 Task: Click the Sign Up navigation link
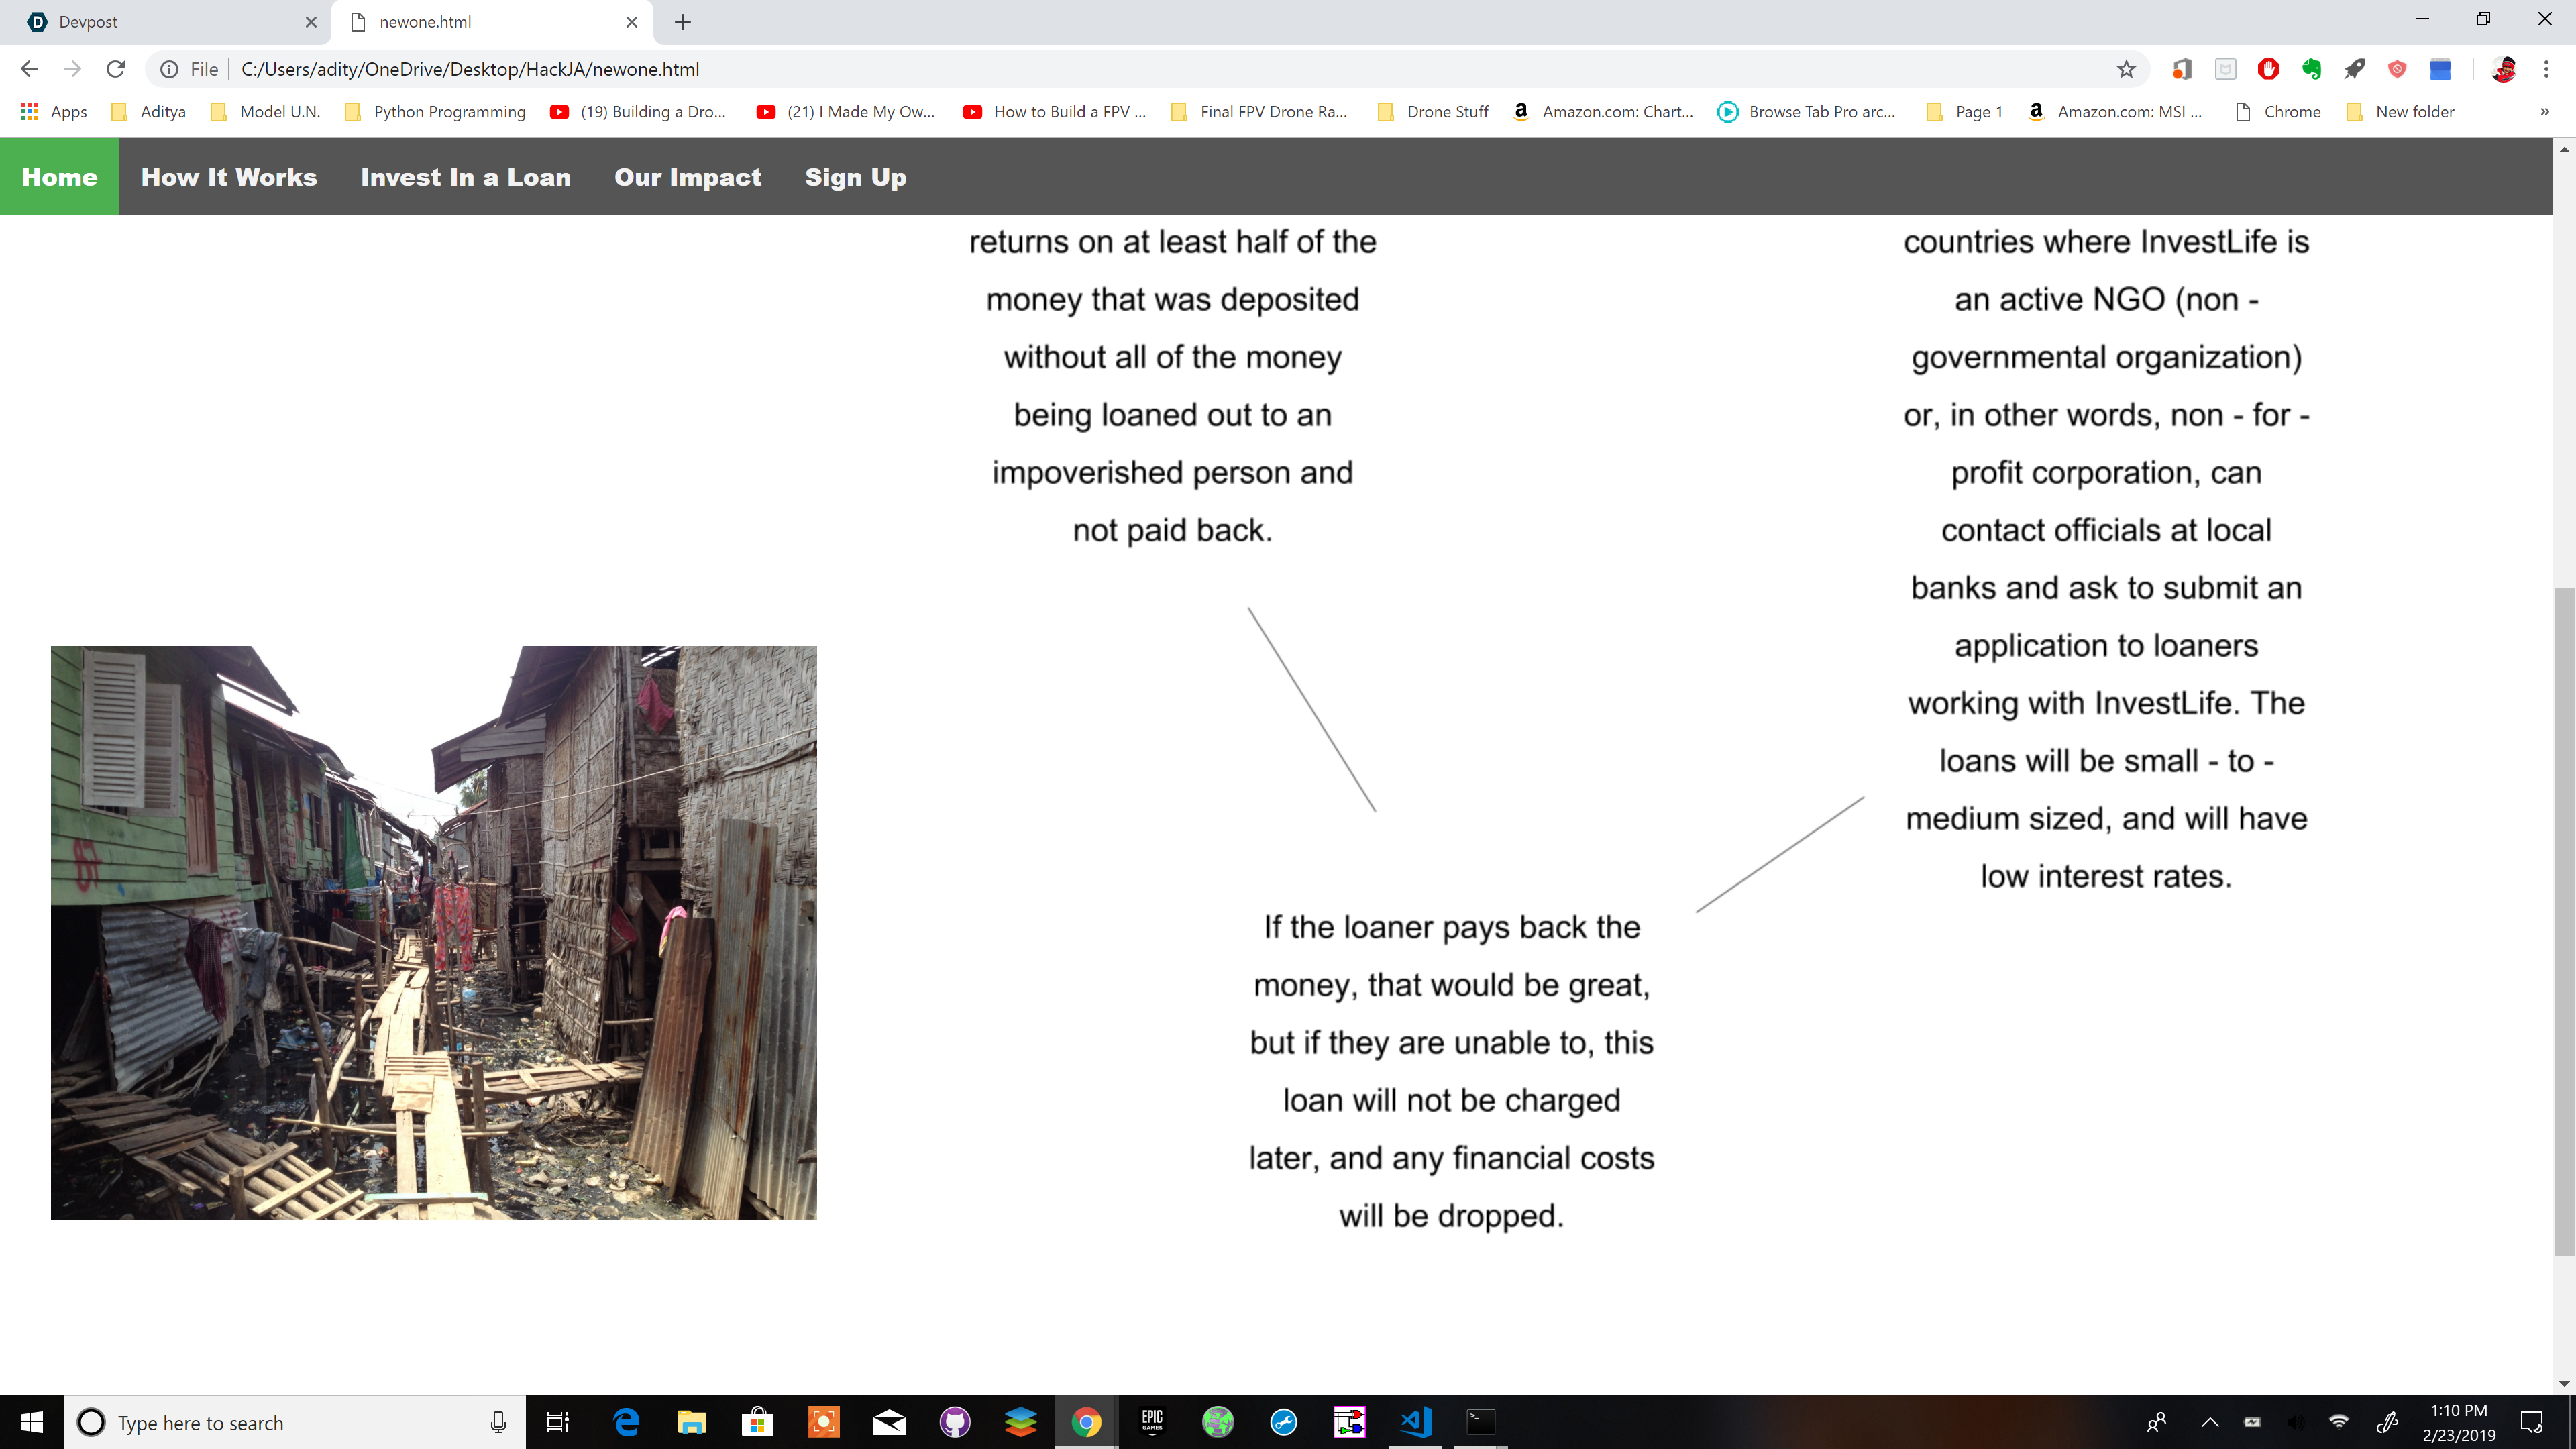pos(855,177)
